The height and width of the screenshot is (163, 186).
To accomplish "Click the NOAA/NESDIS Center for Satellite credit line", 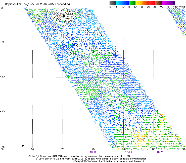I will click(x=109, y=161).
